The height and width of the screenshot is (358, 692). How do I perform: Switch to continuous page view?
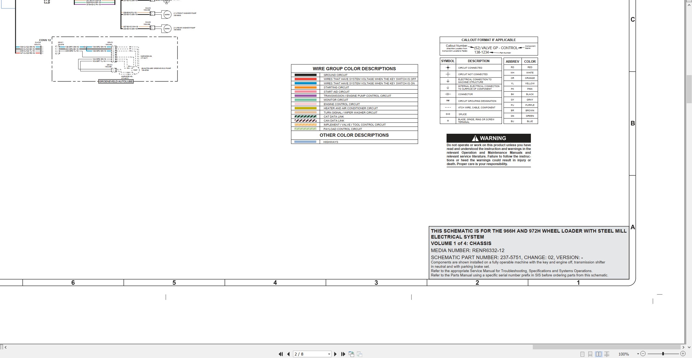pos(590,354)
